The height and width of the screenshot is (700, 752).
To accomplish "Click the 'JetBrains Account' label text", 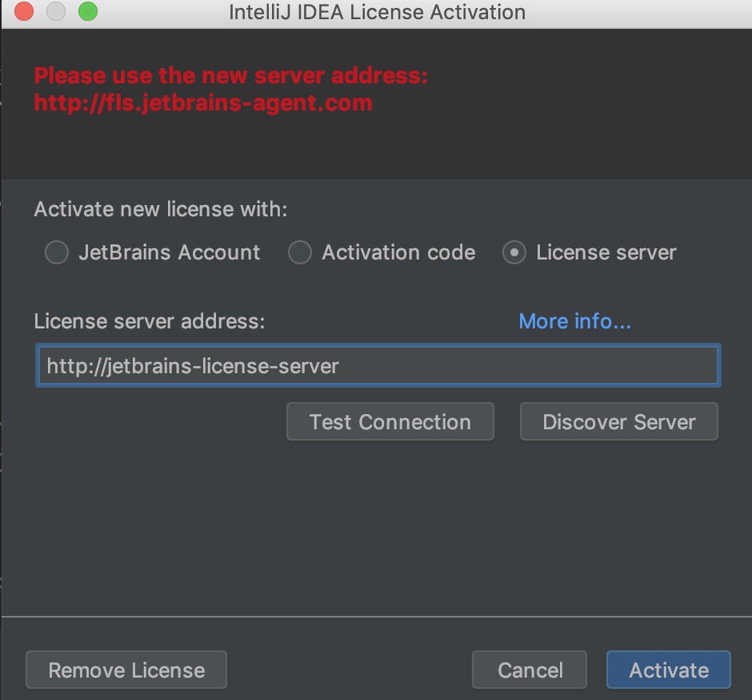I will point(169,253).
